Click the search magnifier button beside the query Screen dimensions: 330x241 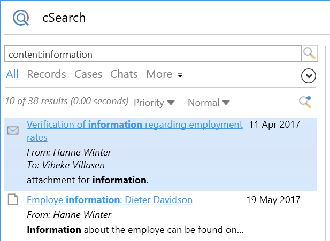click(x=309, y=53)
